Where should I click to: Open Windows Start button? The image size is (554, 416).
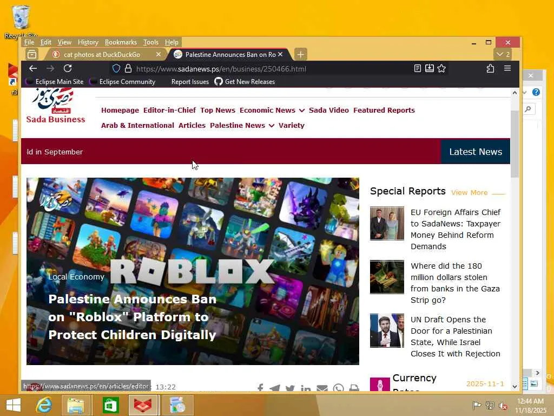14,405
